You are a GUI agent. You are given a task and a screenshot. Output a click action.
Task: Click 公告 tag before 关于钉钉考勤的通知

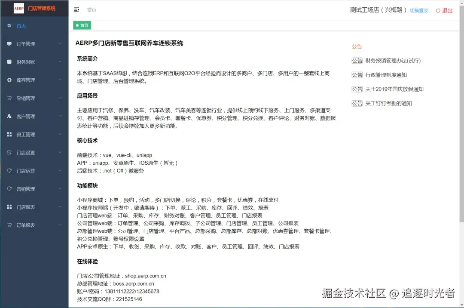tap(357, 103)
